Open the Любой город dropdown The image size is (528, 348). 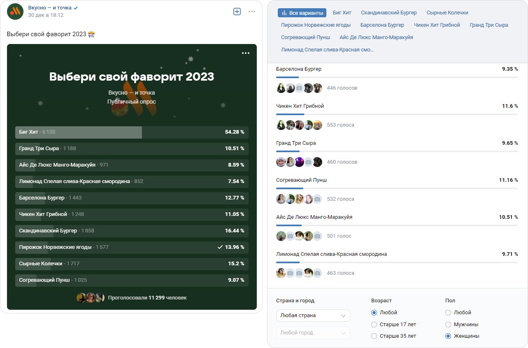(x=313, y=333)
